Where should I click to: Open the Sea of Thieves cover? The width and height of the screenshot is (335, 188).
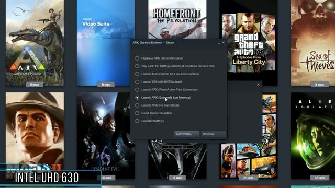coord(313,43)
